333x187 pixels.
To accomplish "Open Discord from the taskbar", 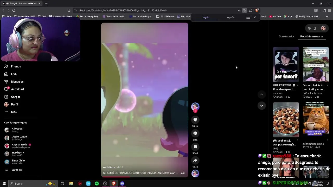I will [x=122, y=184].
